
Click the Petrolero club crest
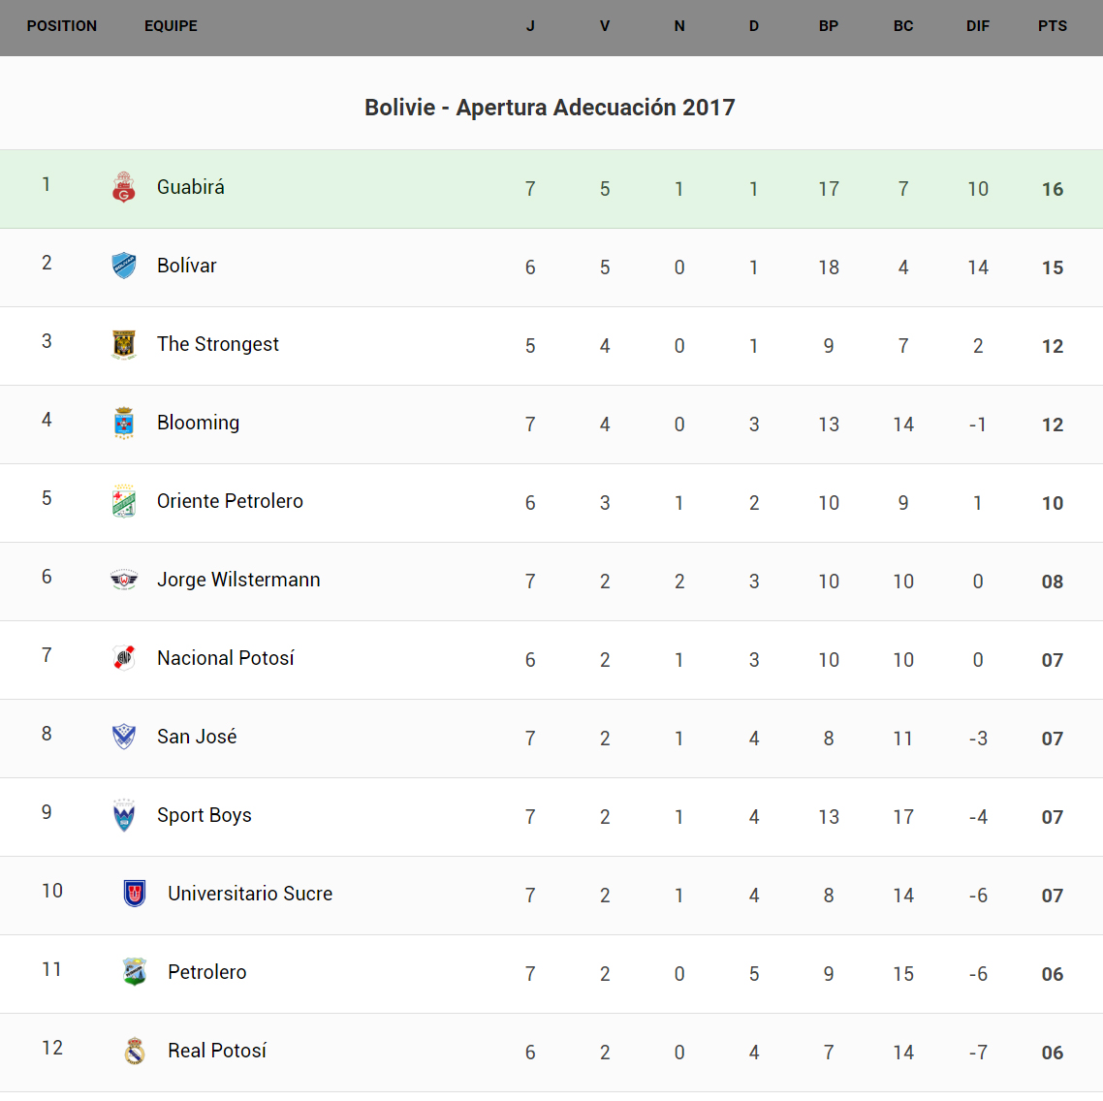click(x=135, y=972)
